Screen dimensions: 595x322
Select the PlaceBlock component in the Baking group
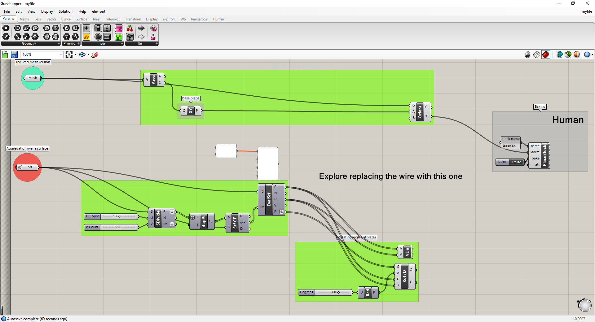click(544, 155)
